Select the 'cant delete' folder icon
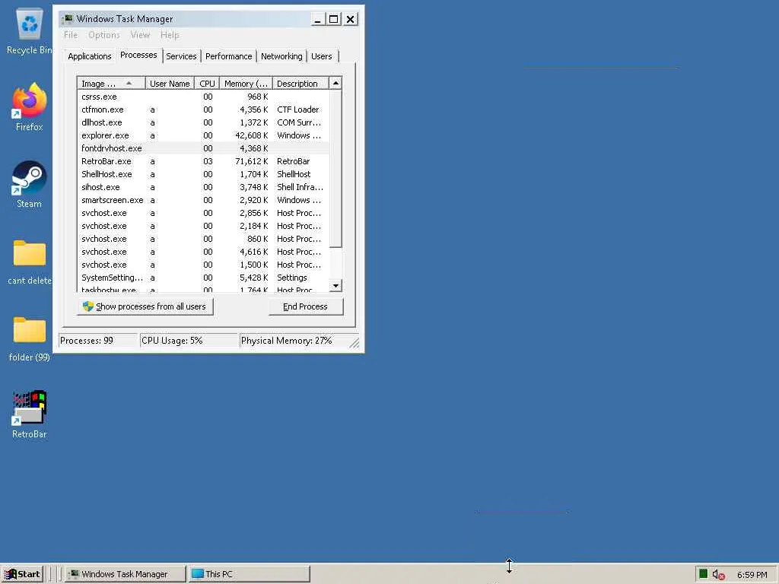The width and height of the screenshot is (779, 584). pos(30,262)
